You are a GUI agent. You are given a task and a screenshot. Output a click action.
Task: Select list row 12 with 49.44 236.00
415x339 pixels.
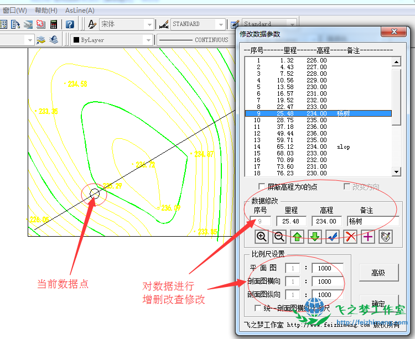point(318,133)
